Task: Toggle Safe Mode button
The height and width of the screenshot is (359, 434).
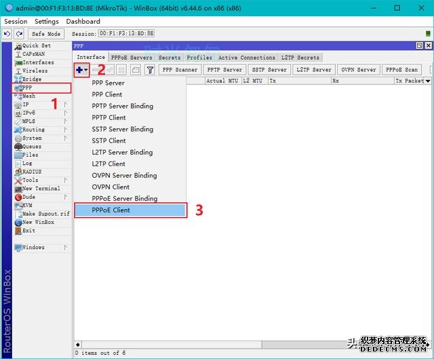Action: [46, 34]
